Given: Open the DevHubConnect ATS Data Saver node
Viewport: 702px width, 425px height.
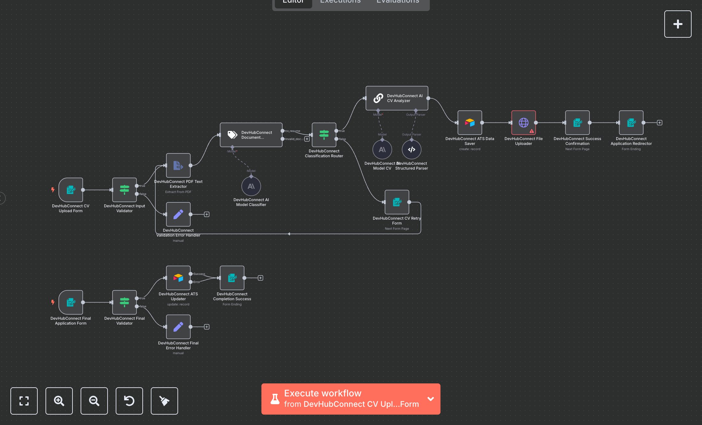Looking at the screenshot, I should point(470,123).
